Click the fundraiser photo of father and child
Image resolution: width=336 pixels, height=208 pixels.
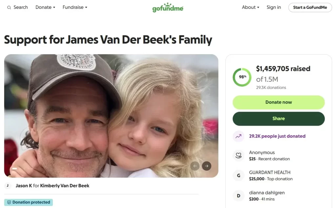click(111, 116)
